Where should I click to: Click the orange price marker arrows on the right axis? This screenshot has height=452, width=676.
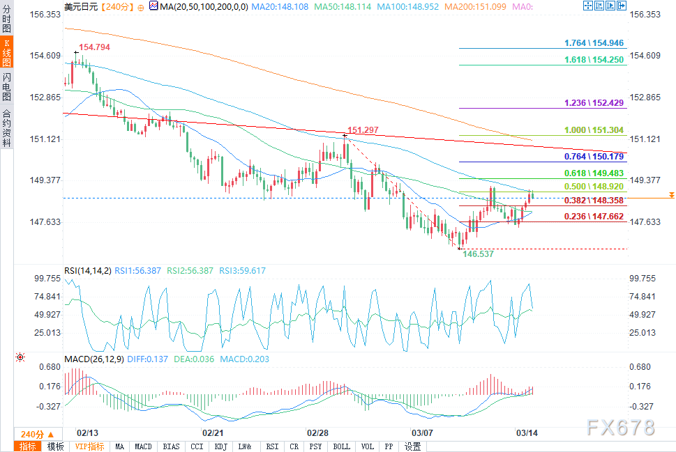tap(671, 196)
